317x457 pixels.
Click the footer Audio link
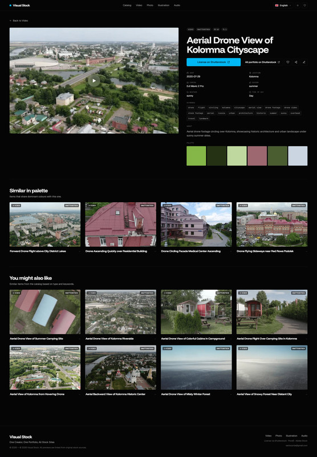pos(304,436)
